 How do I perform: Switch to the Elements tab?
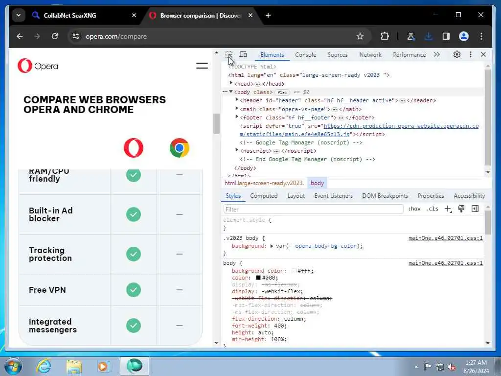[272, 55]
